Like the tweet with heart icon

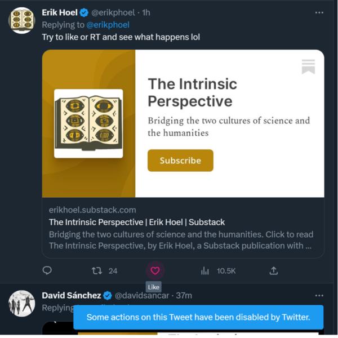tap(155, 270)
